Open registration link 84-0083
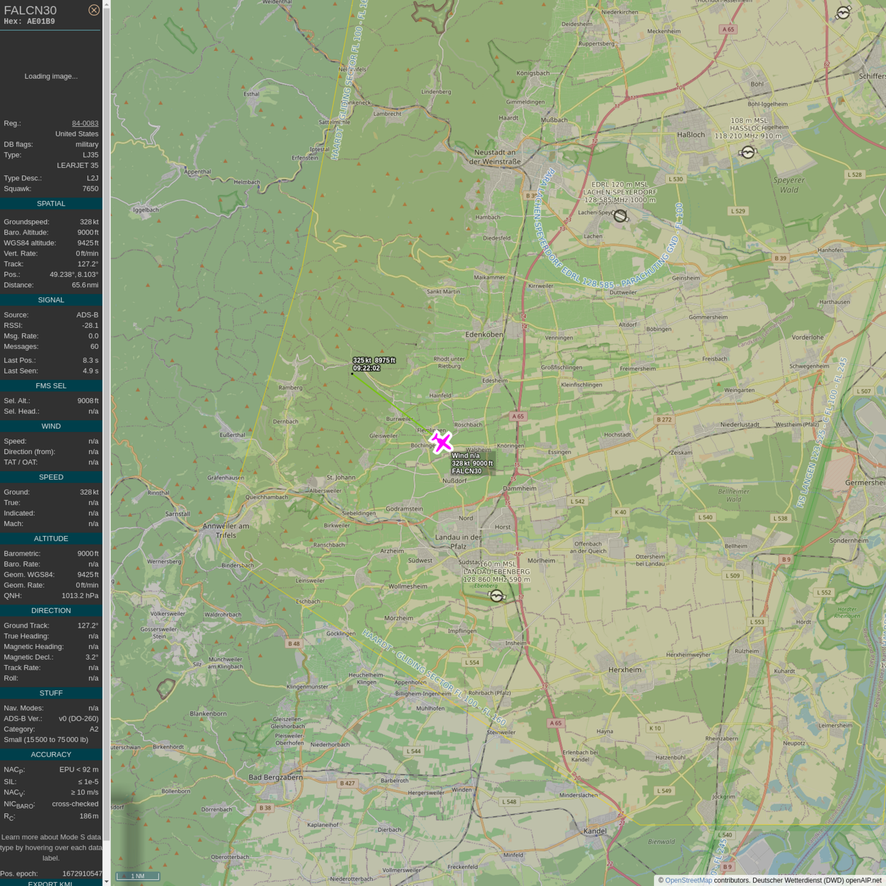This screenshot has width=886, height=886. click(85, 123)
